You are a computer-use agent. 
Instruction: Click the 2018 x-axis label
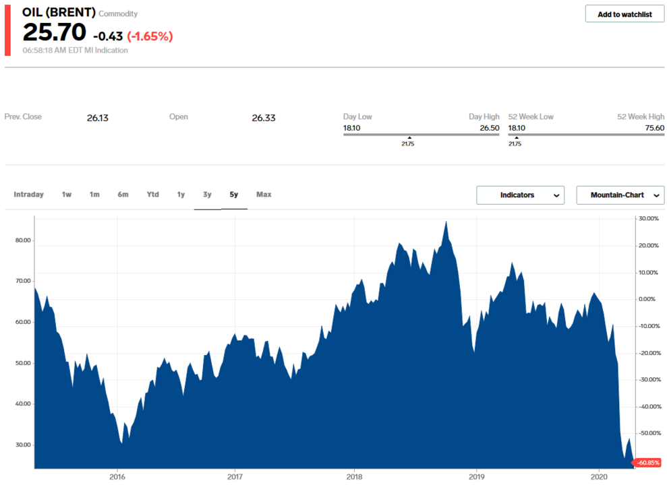pos(354,476)
